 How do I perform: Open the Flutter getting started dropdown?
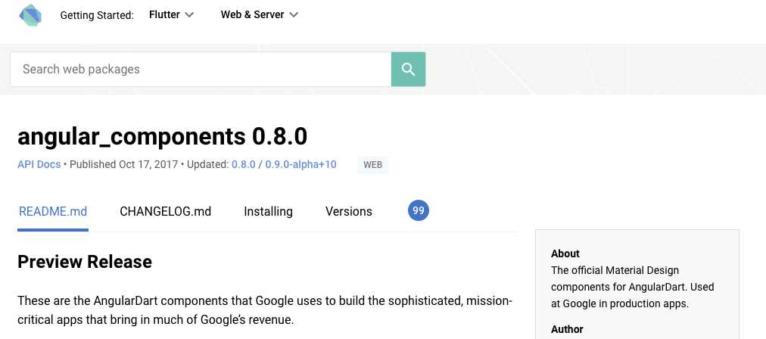tap(172, 14)
